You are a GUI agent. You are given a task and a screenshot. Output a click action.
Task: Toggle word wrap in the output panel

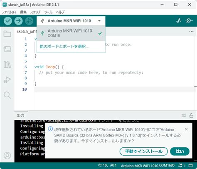pos(184,115)
